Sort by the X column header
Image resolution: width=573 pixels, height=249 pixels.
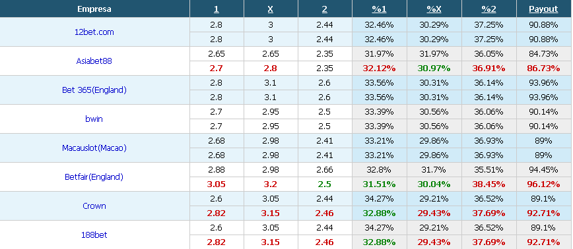(271, 9)
